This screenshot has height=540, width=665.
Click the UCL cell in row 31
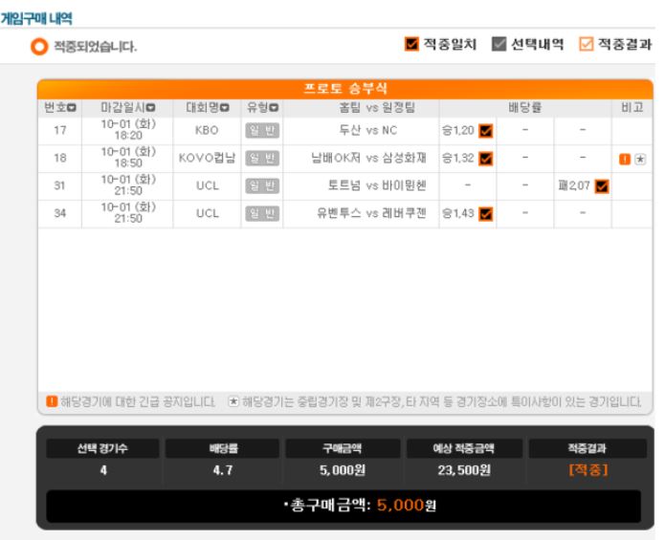[208, 185]
